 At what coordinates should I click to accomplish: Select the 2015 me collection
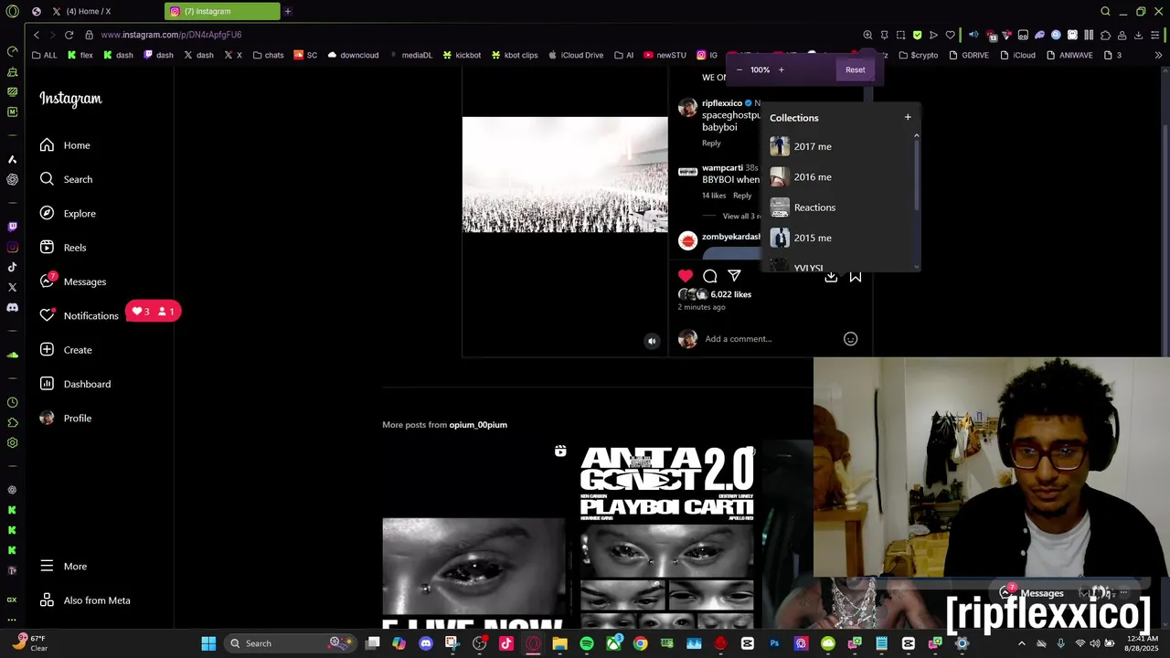click(841, 238)
